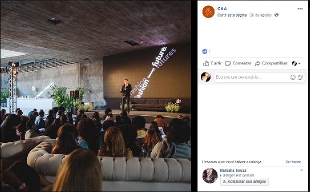Screen dimensions: 310x192
Task: Focus the Escreva um comentário field
Action: pos(251,77)
